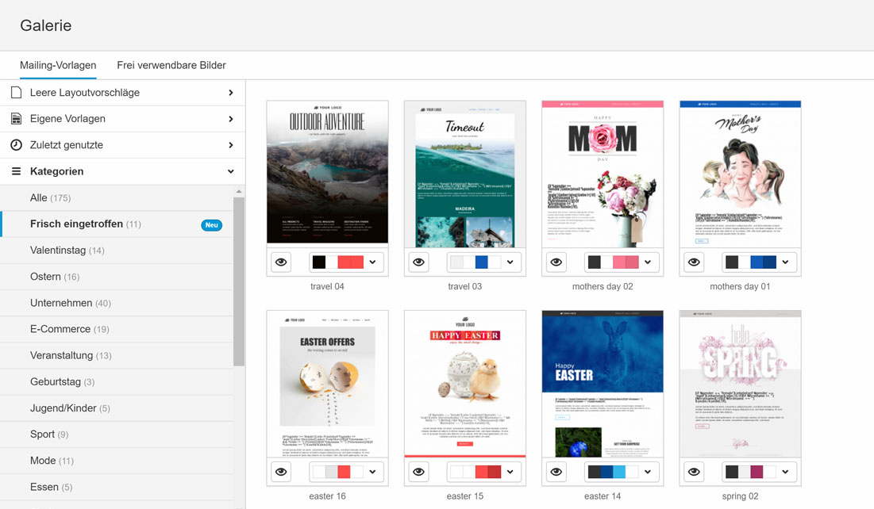Viewport: 874px width, 509px height.
Task: Click the 'spring 02' template label
Action: 740,496
